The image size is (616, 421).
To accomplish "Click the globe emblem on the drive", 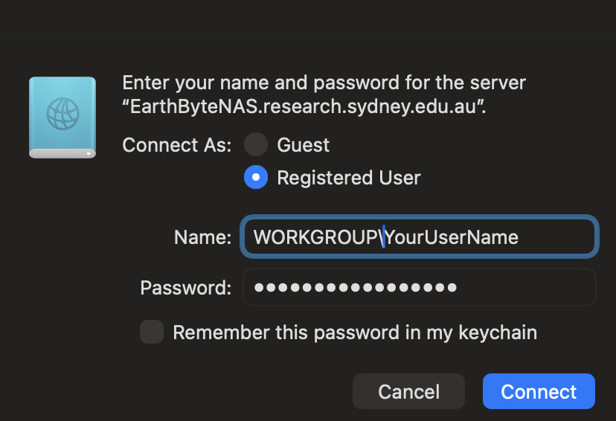I will 62,114.
